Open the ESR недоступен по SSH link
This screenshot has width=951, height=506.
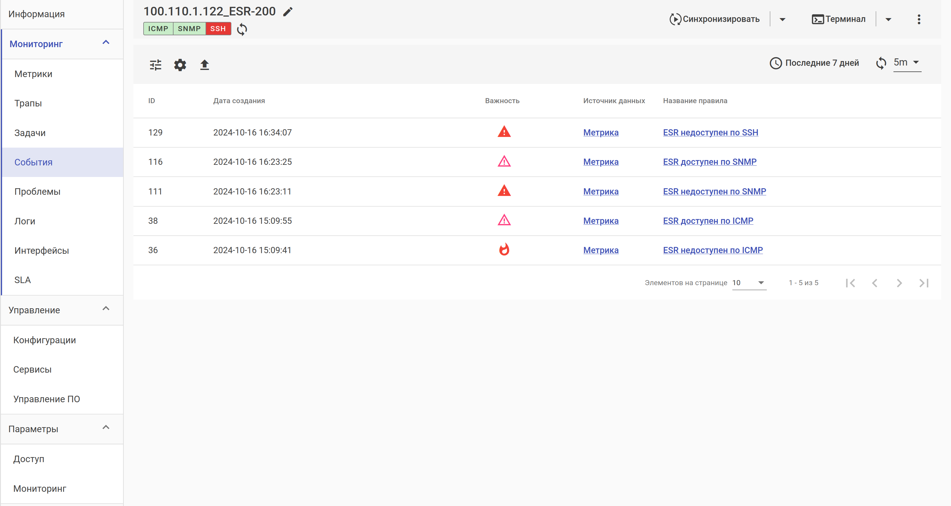(x=710, y=133)
